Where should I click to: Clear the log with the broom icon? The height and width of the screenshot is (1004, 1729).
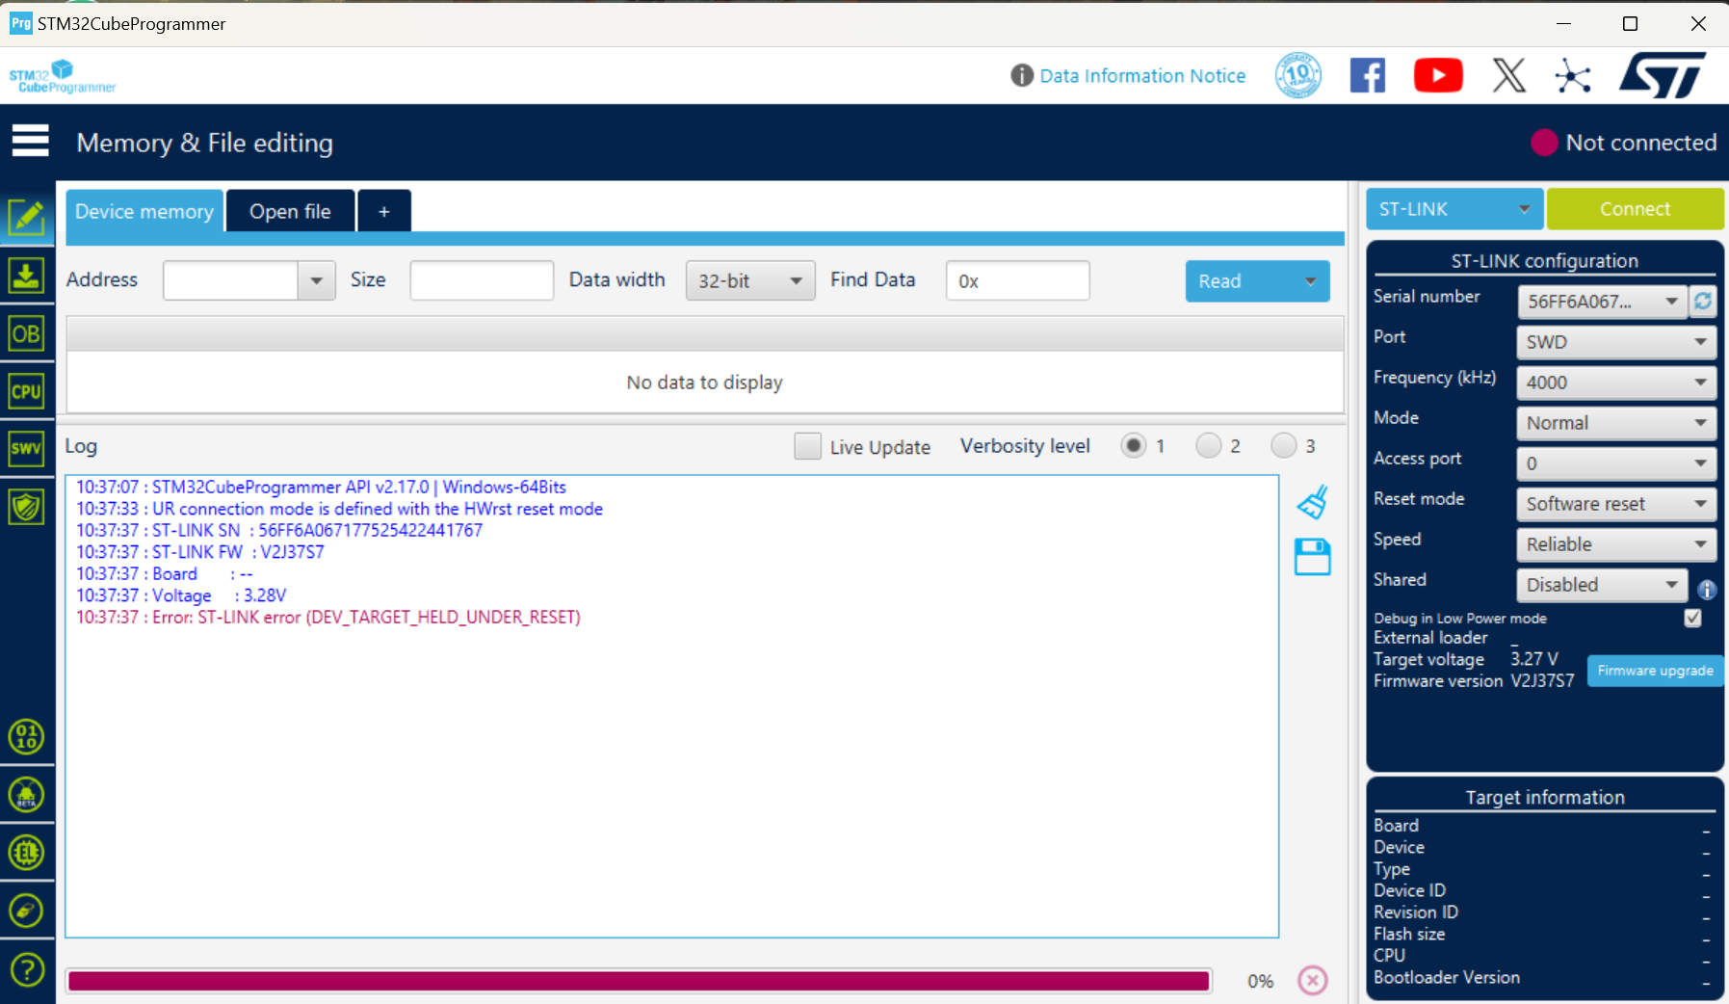click(x=1312, y=500)
